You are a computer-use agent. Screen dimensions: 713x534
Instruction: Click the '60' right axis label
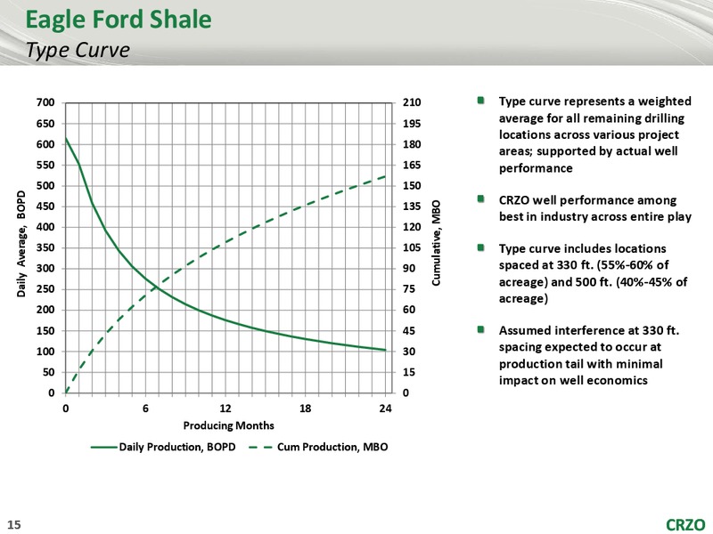coord(409,310)
